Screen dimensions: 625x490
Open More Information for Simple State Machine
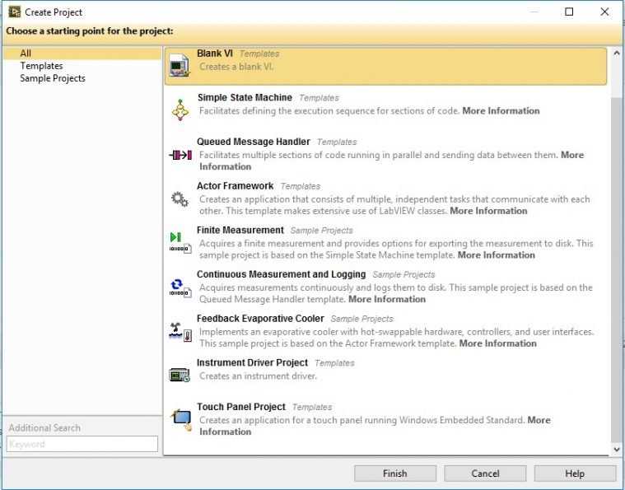501,111
